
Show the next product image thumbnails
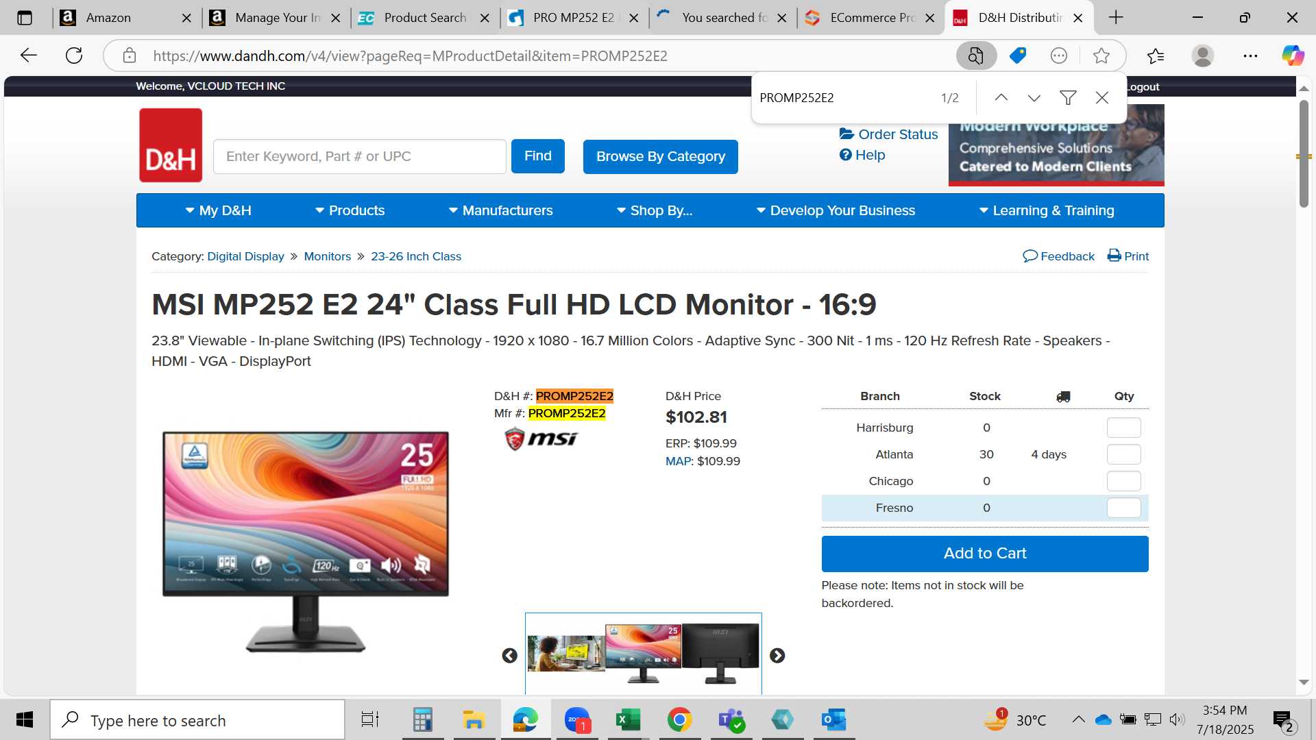tap(777, 656)
